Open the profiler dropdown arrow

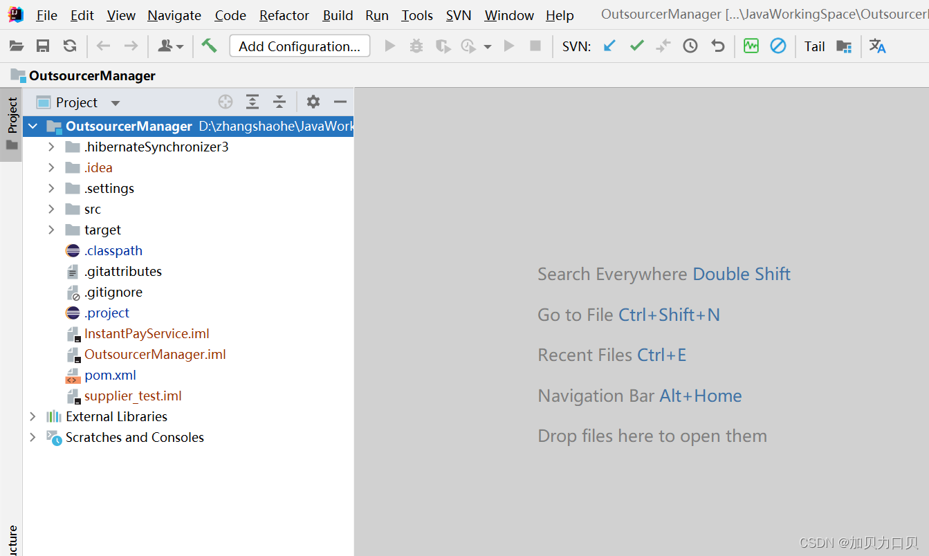pyautogui.click(x=488, y=47)
